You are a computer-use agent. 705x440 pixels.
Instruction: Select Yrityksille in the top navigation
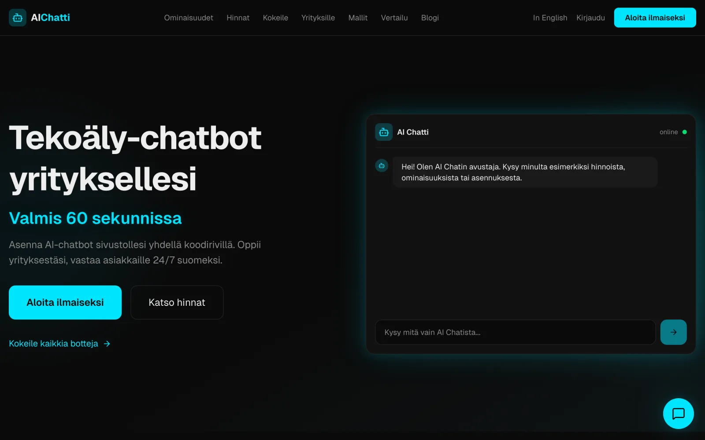point(318,18)
